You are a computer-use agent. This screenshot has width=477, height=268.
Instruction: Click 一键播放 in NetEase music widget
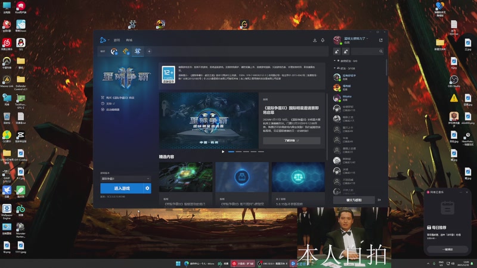447,249
